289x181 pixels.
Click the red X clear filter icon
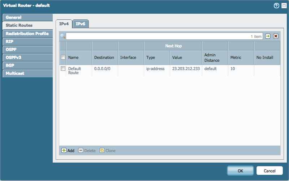click(x=276, y=36)
